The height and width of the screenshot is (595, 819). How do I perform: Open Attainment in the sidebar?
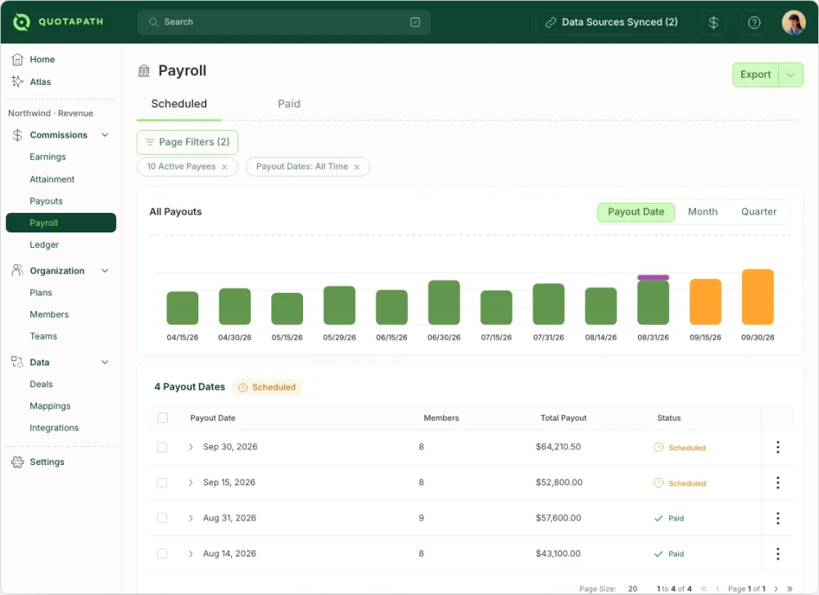click(x=52, y=179)
